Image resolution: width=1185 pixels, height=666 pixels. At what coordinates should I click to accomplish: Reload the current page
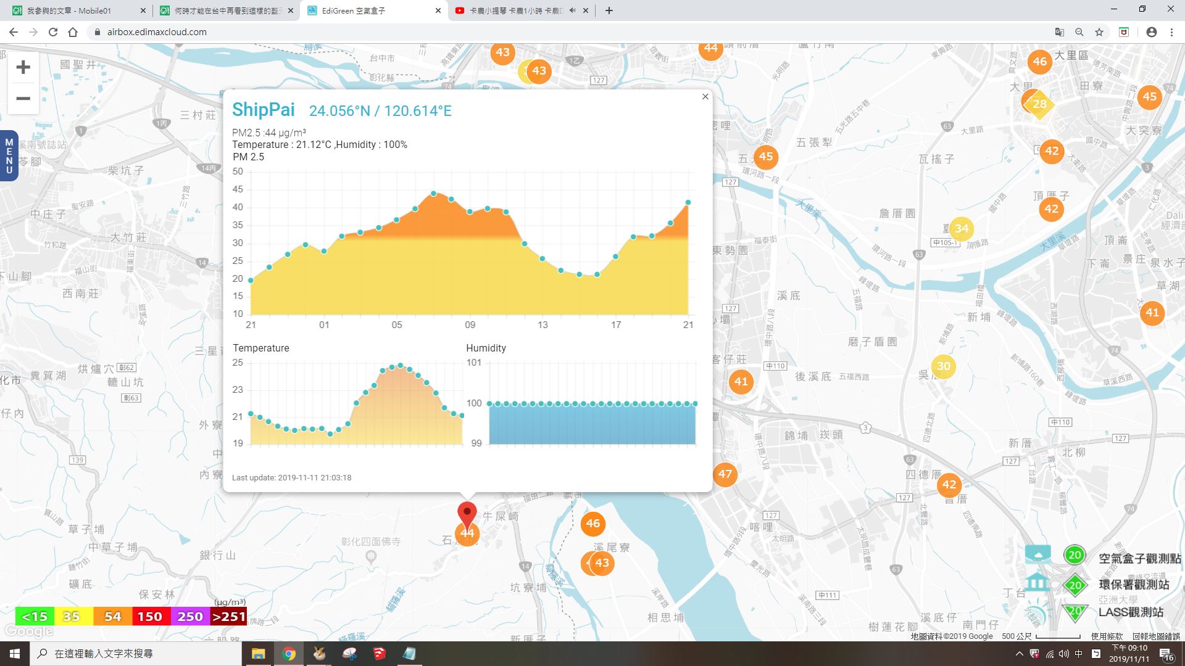coord(53,32)
